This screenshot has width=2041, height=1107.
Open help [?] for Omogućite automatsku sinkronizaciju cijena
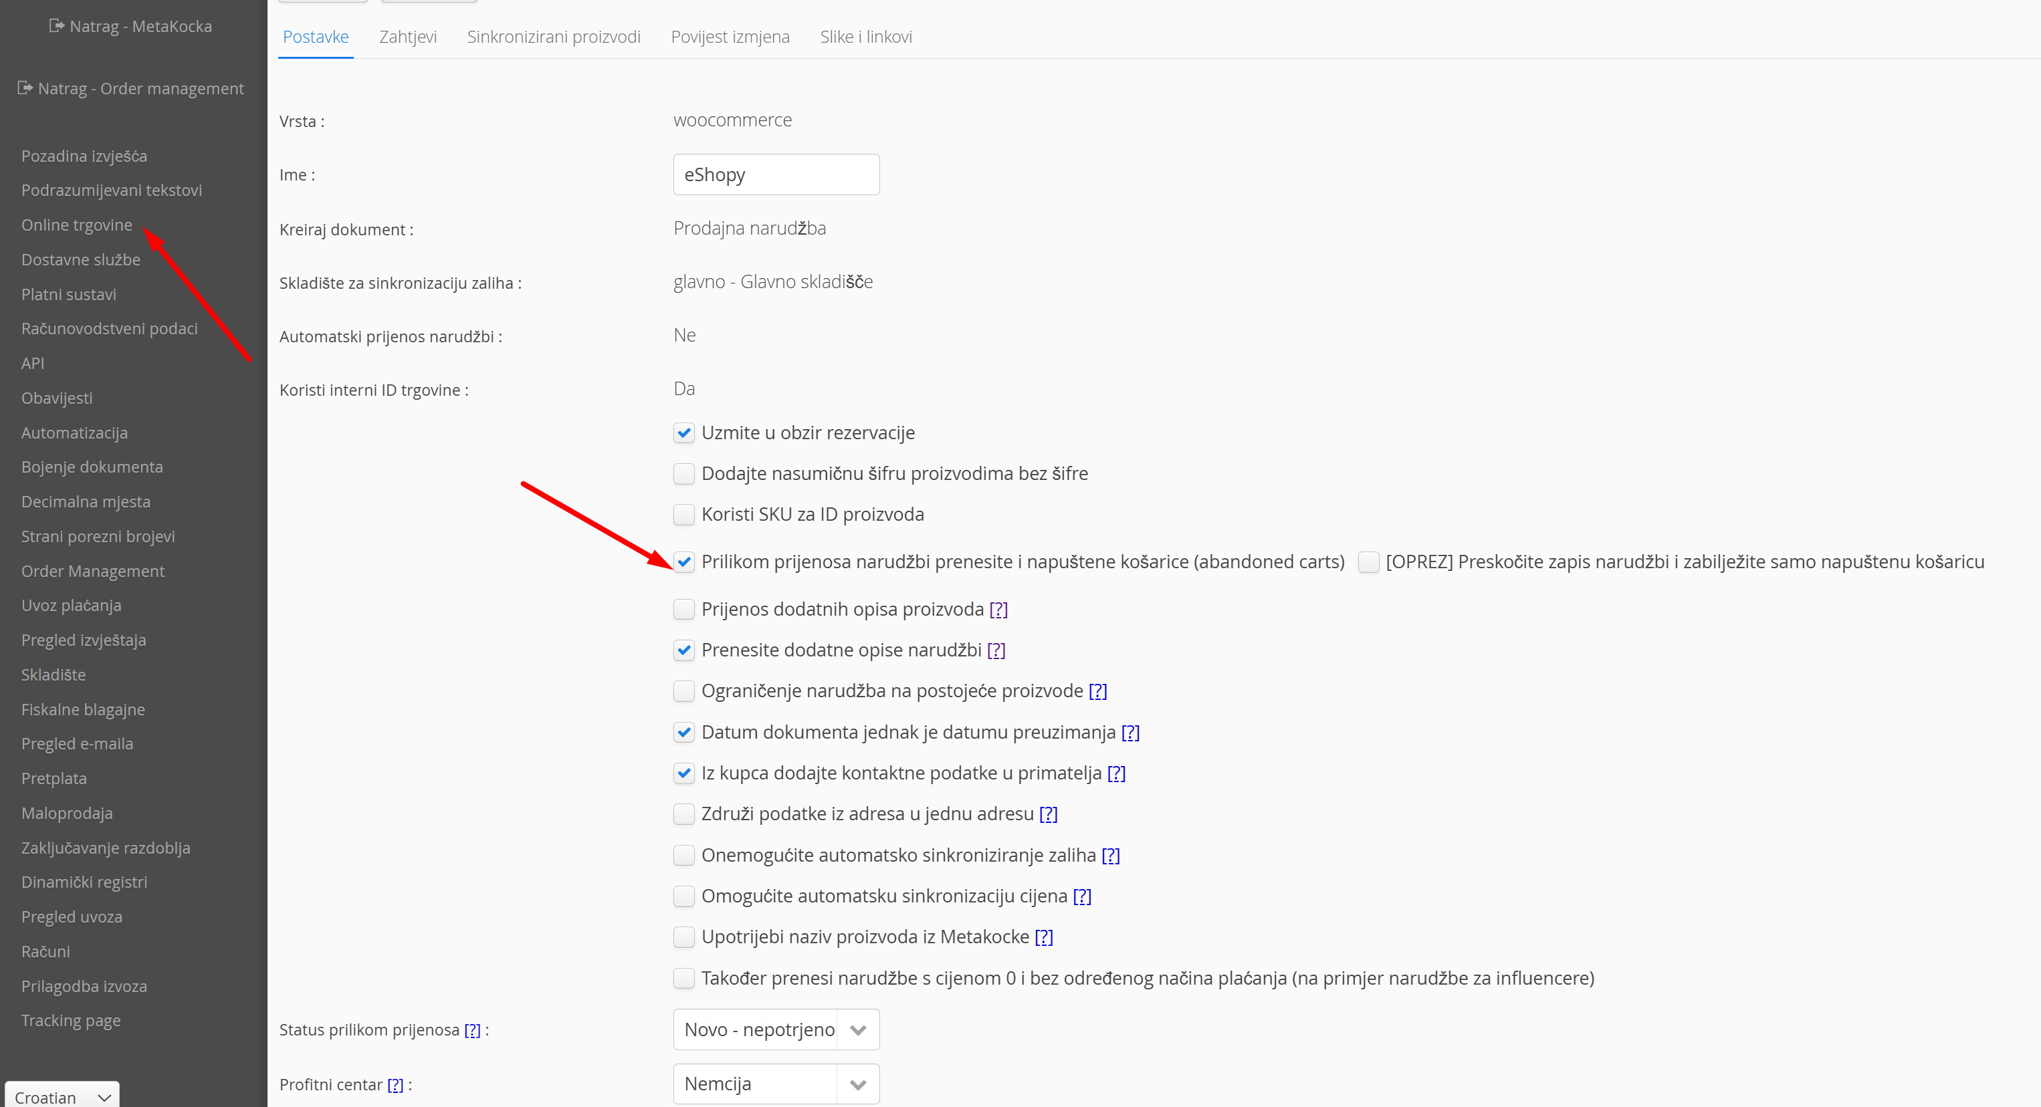tap(1081, 896)
